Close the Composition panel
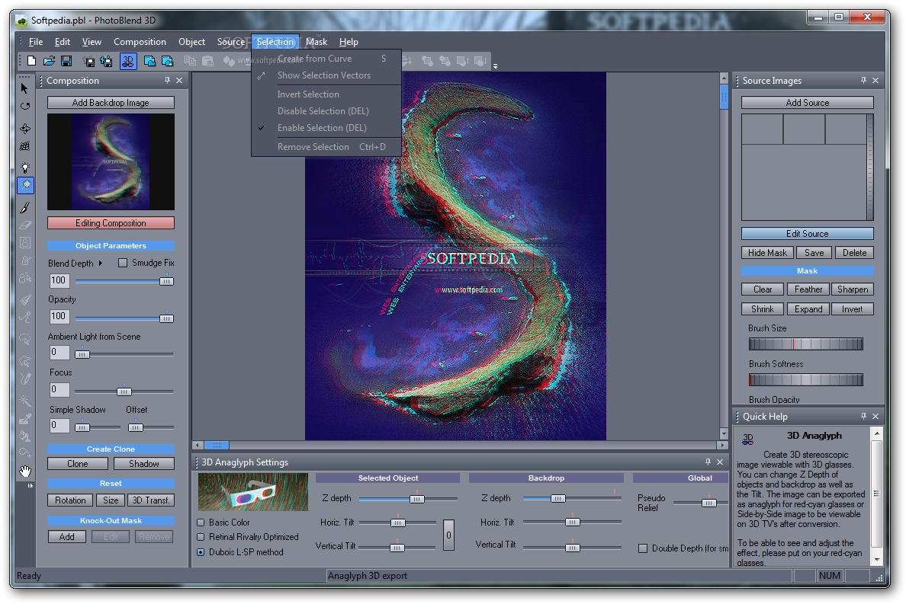Screen dimensions: 906x604 tap(179, 80)
